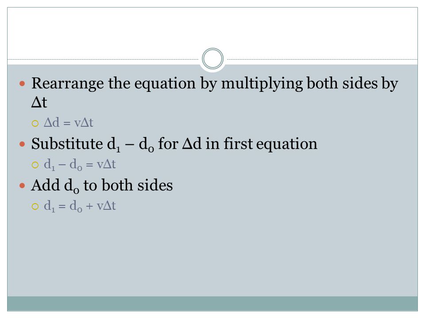Click the orange bullet beside 'Add d0 to both sides'
This screenshot has width=425, height=318.
coord(22,186)
